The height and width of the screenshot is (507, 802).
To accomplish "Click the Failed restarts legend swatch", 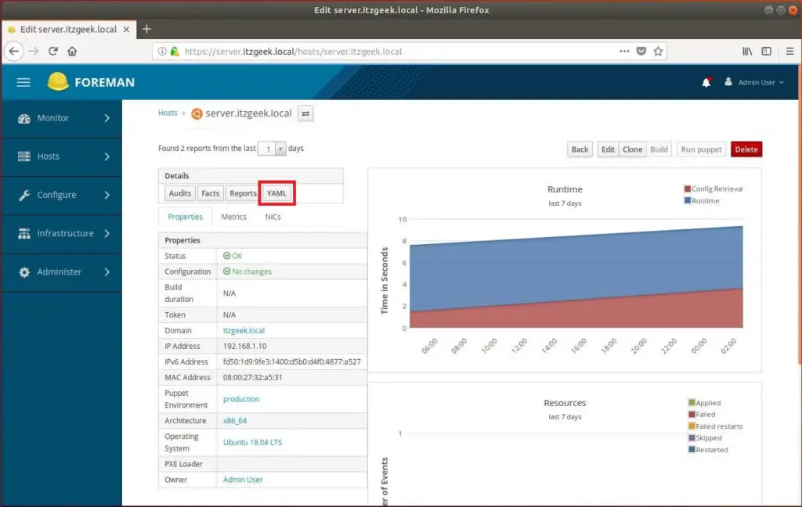I will coord(692,426).
